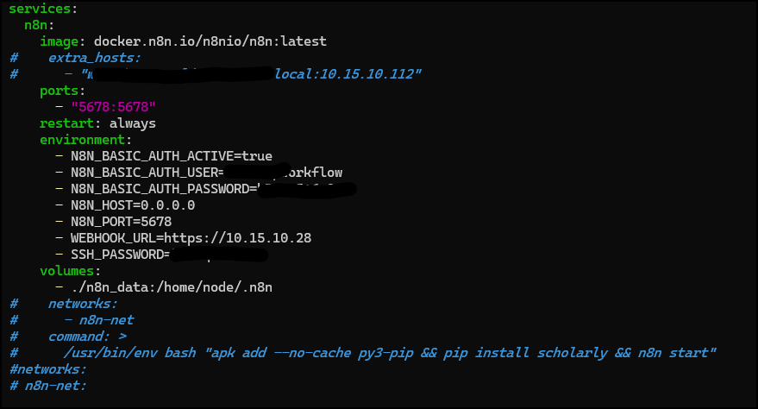Image resolution: width=758 pixels, height=409 pixels.
Task: Click the "services:" key on the top line
Action: [x=41, y=9]
